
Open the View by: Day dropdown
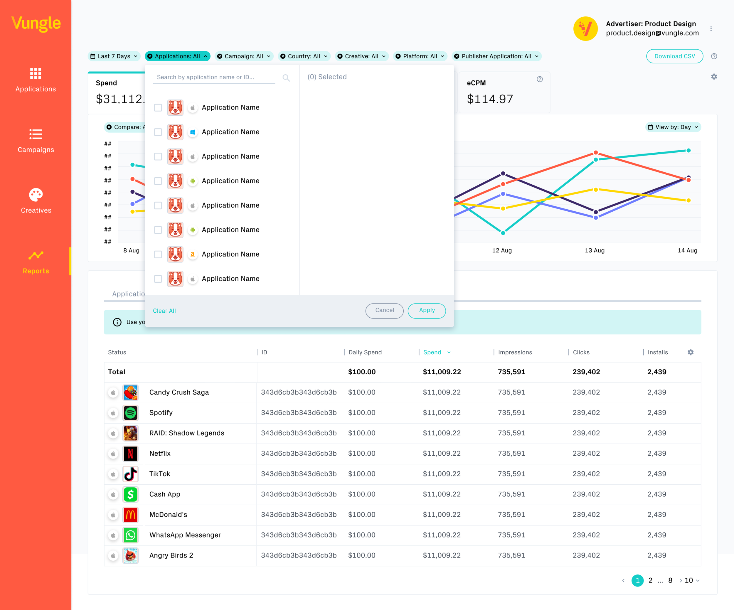673,127
